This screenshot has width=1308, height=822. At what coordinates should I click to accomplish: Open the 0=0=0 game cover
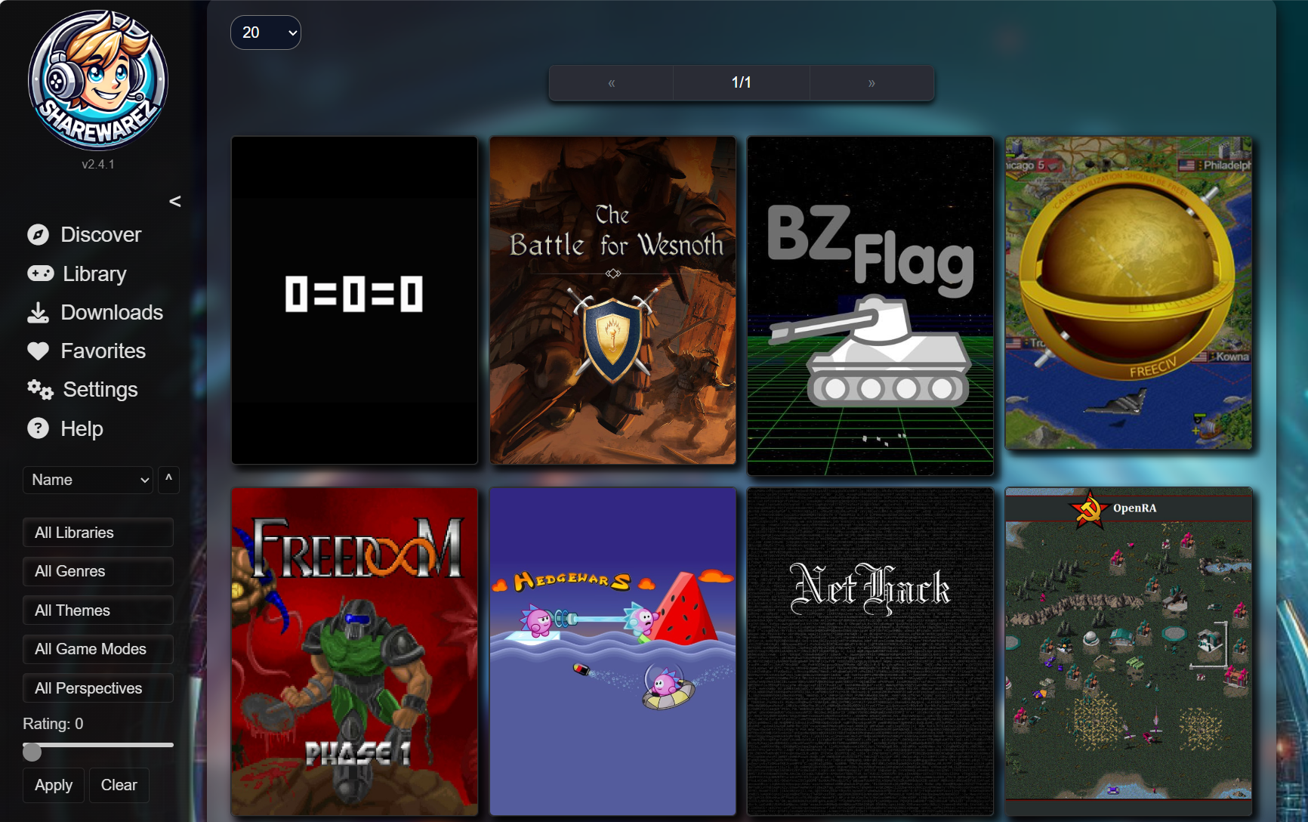pyautogui.click(x=354, y=300)
